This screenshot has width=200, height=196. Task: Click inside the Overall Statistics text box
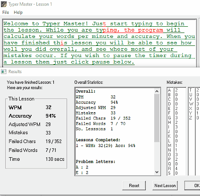[115, 131]
